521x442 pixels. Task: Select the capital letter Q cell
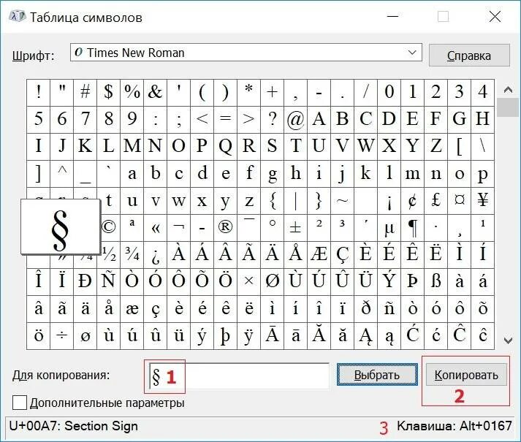coord(225,147)
